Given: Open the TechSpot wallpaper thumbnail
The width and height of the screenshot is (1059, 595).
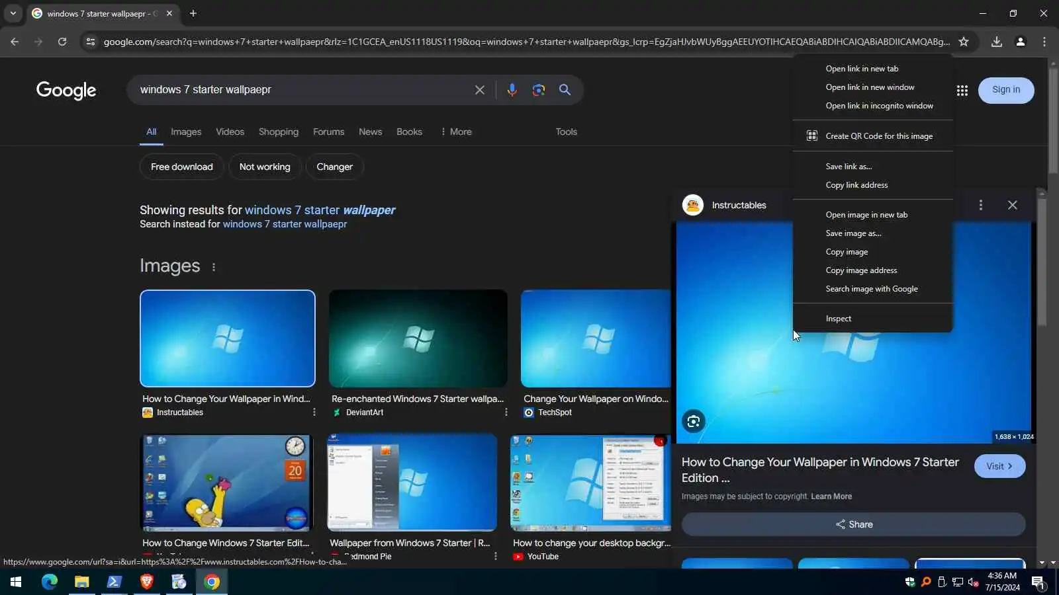Looking at the screenshot, I should (596, 338).
